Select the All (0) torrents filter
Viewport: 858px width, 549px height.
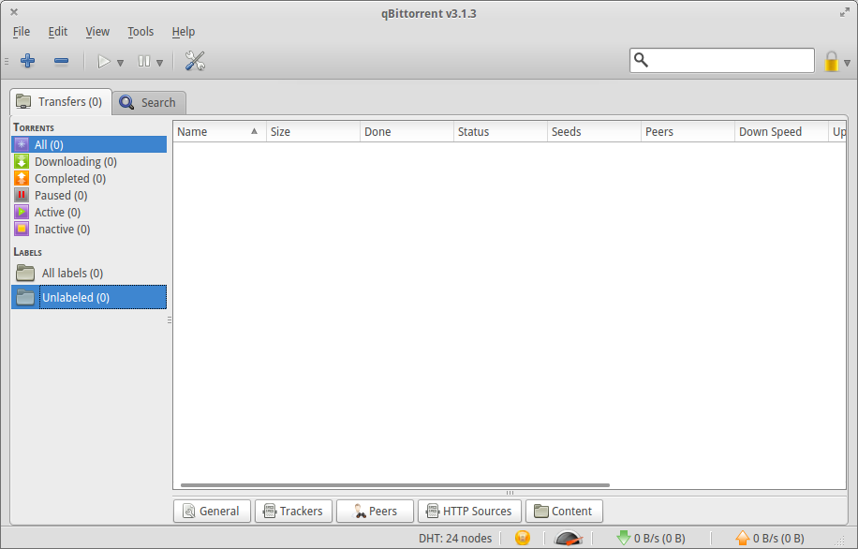(89, 144)
